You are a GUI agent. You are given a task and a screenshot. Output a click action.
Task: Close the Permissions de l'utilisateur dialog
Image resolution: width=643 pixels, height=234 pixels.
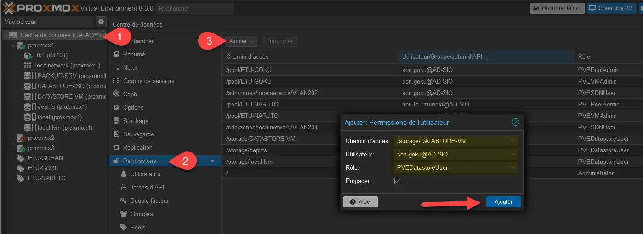pos(515,122)
